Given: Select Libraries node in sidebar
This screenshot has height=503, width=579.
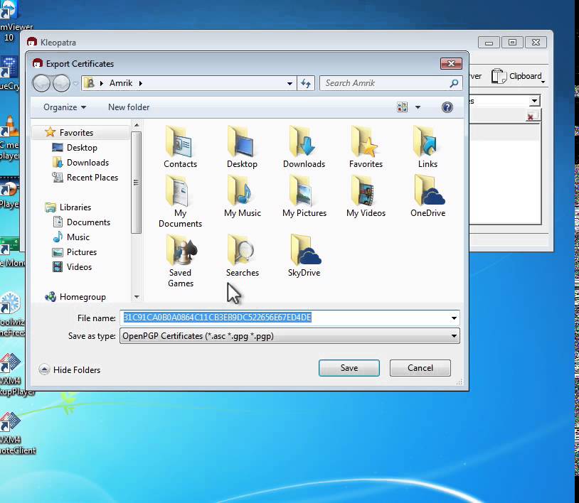Looking at the screenshot, I should (x=75, y=207).
